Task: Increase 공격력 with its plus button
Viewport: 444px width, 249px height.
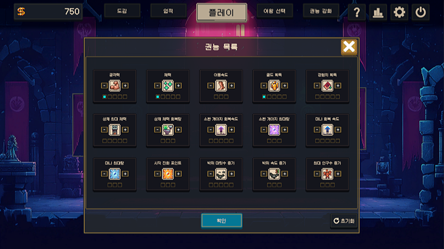Action: [x=125, y=86]
